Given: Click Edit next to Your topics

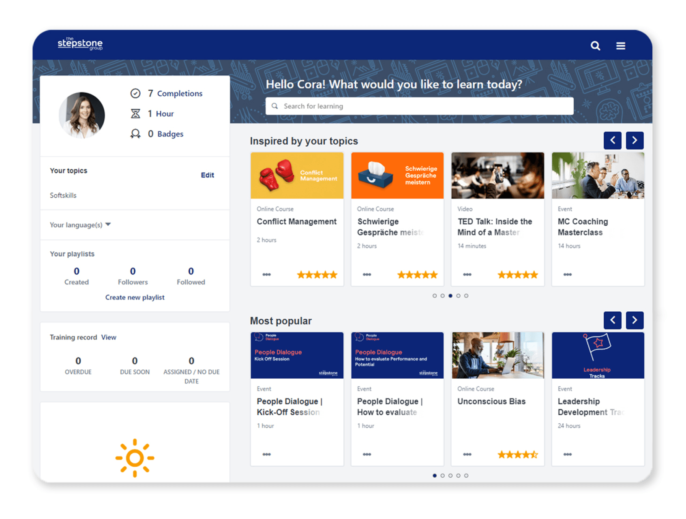Looking at the screenshot, I should pyautogui.click(x=207, y=175).
